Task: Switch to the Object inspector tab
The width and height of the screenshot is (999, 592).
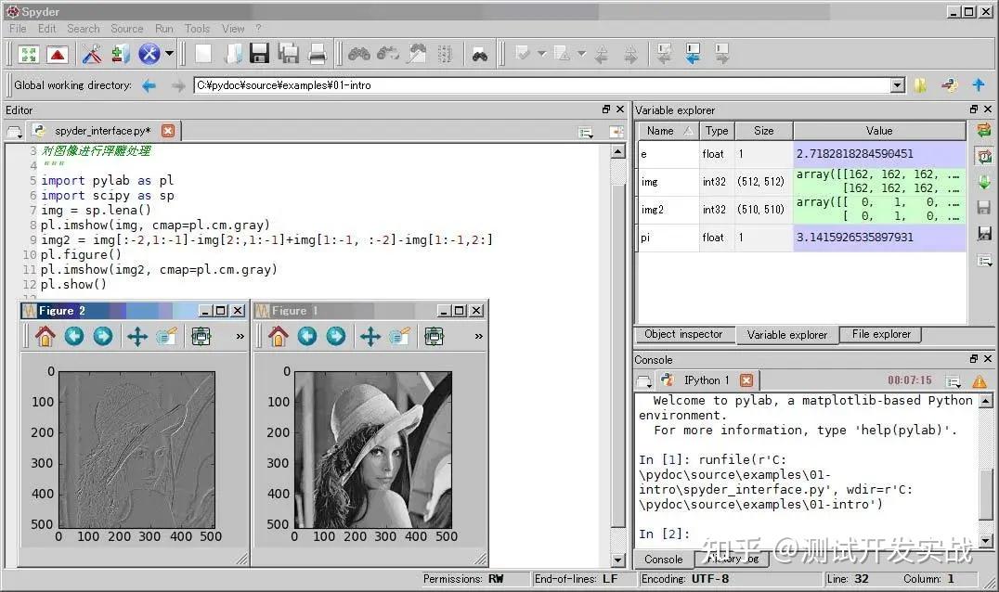Action: click(x=684, y=334)
